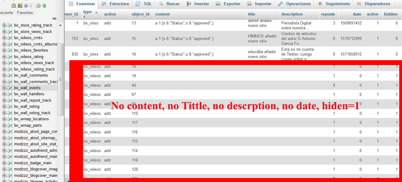Image resolution: width=402 pixels, height=182 pixels.
Task: Click the log out door icon
Action: point(20,5)
